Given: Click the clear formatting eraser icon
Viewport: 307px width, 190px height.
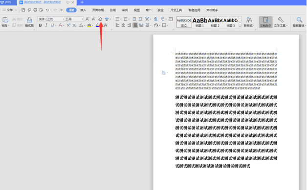Looking at the screenshot, I should 100,19.
